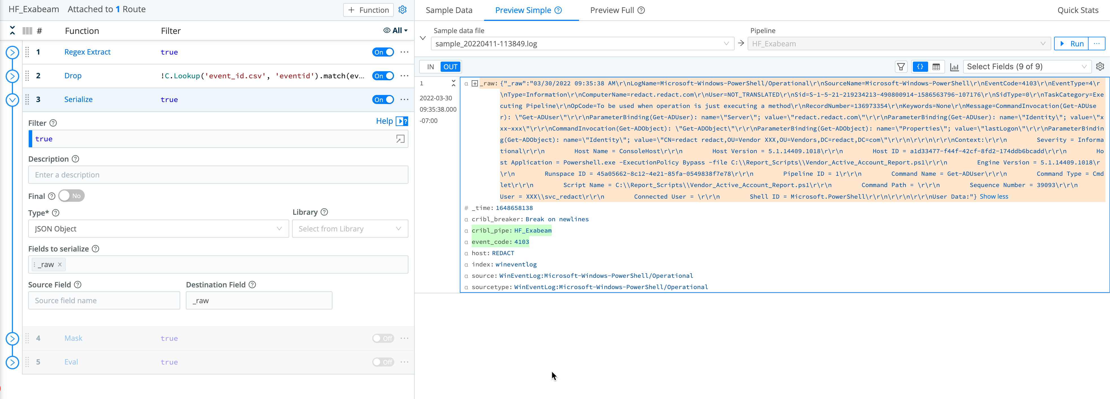Click the filter funnel icon in preview
The width and height of the screenshot is (1110, 399).
click(901, 67)
